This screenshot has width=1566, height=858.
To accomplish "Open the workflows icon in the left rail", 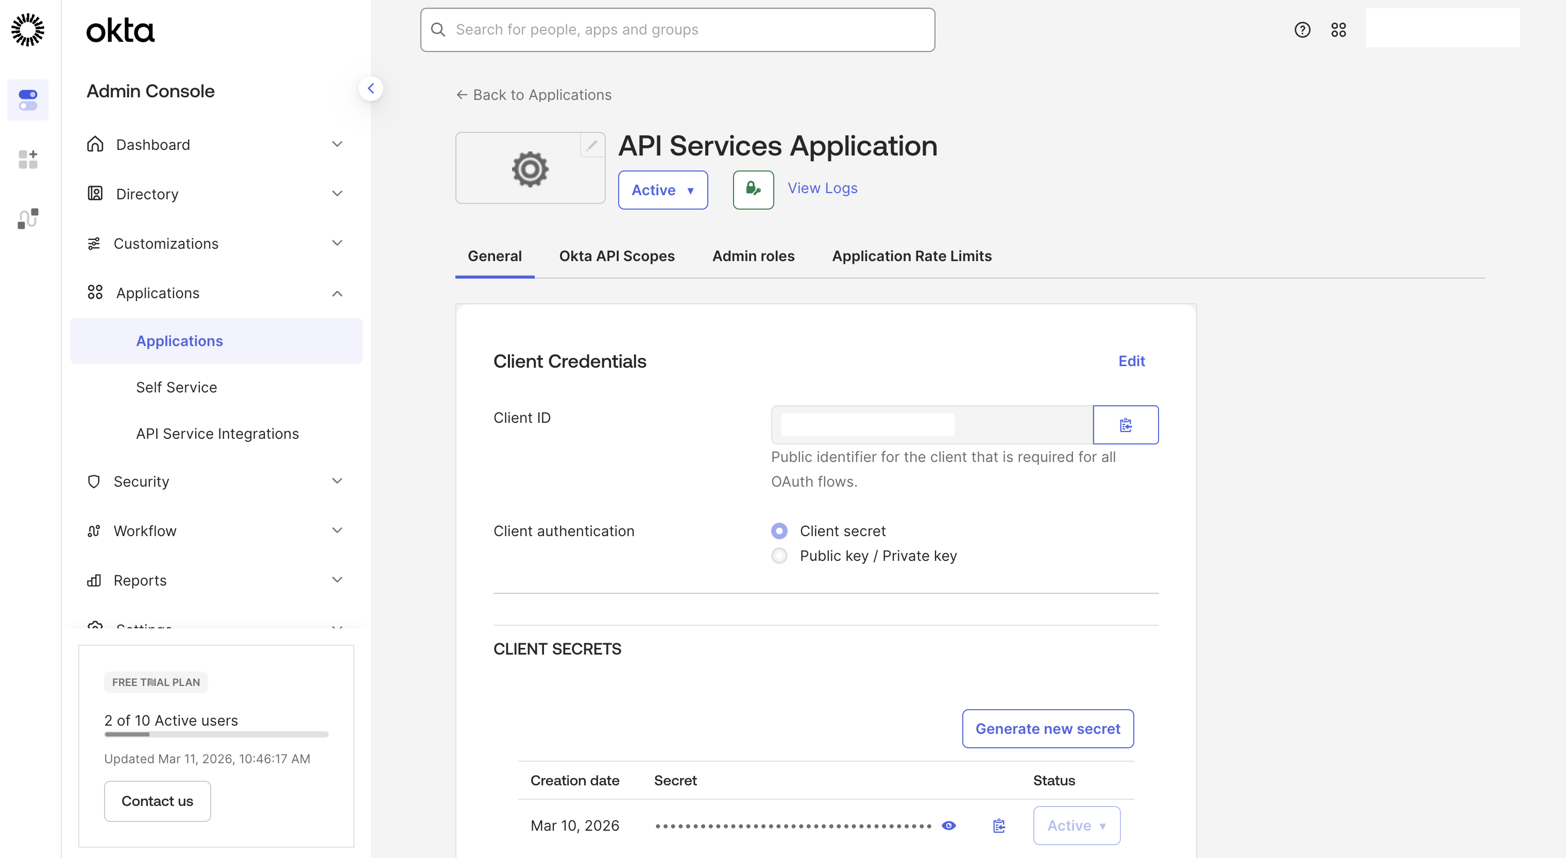I will (28, 218).
